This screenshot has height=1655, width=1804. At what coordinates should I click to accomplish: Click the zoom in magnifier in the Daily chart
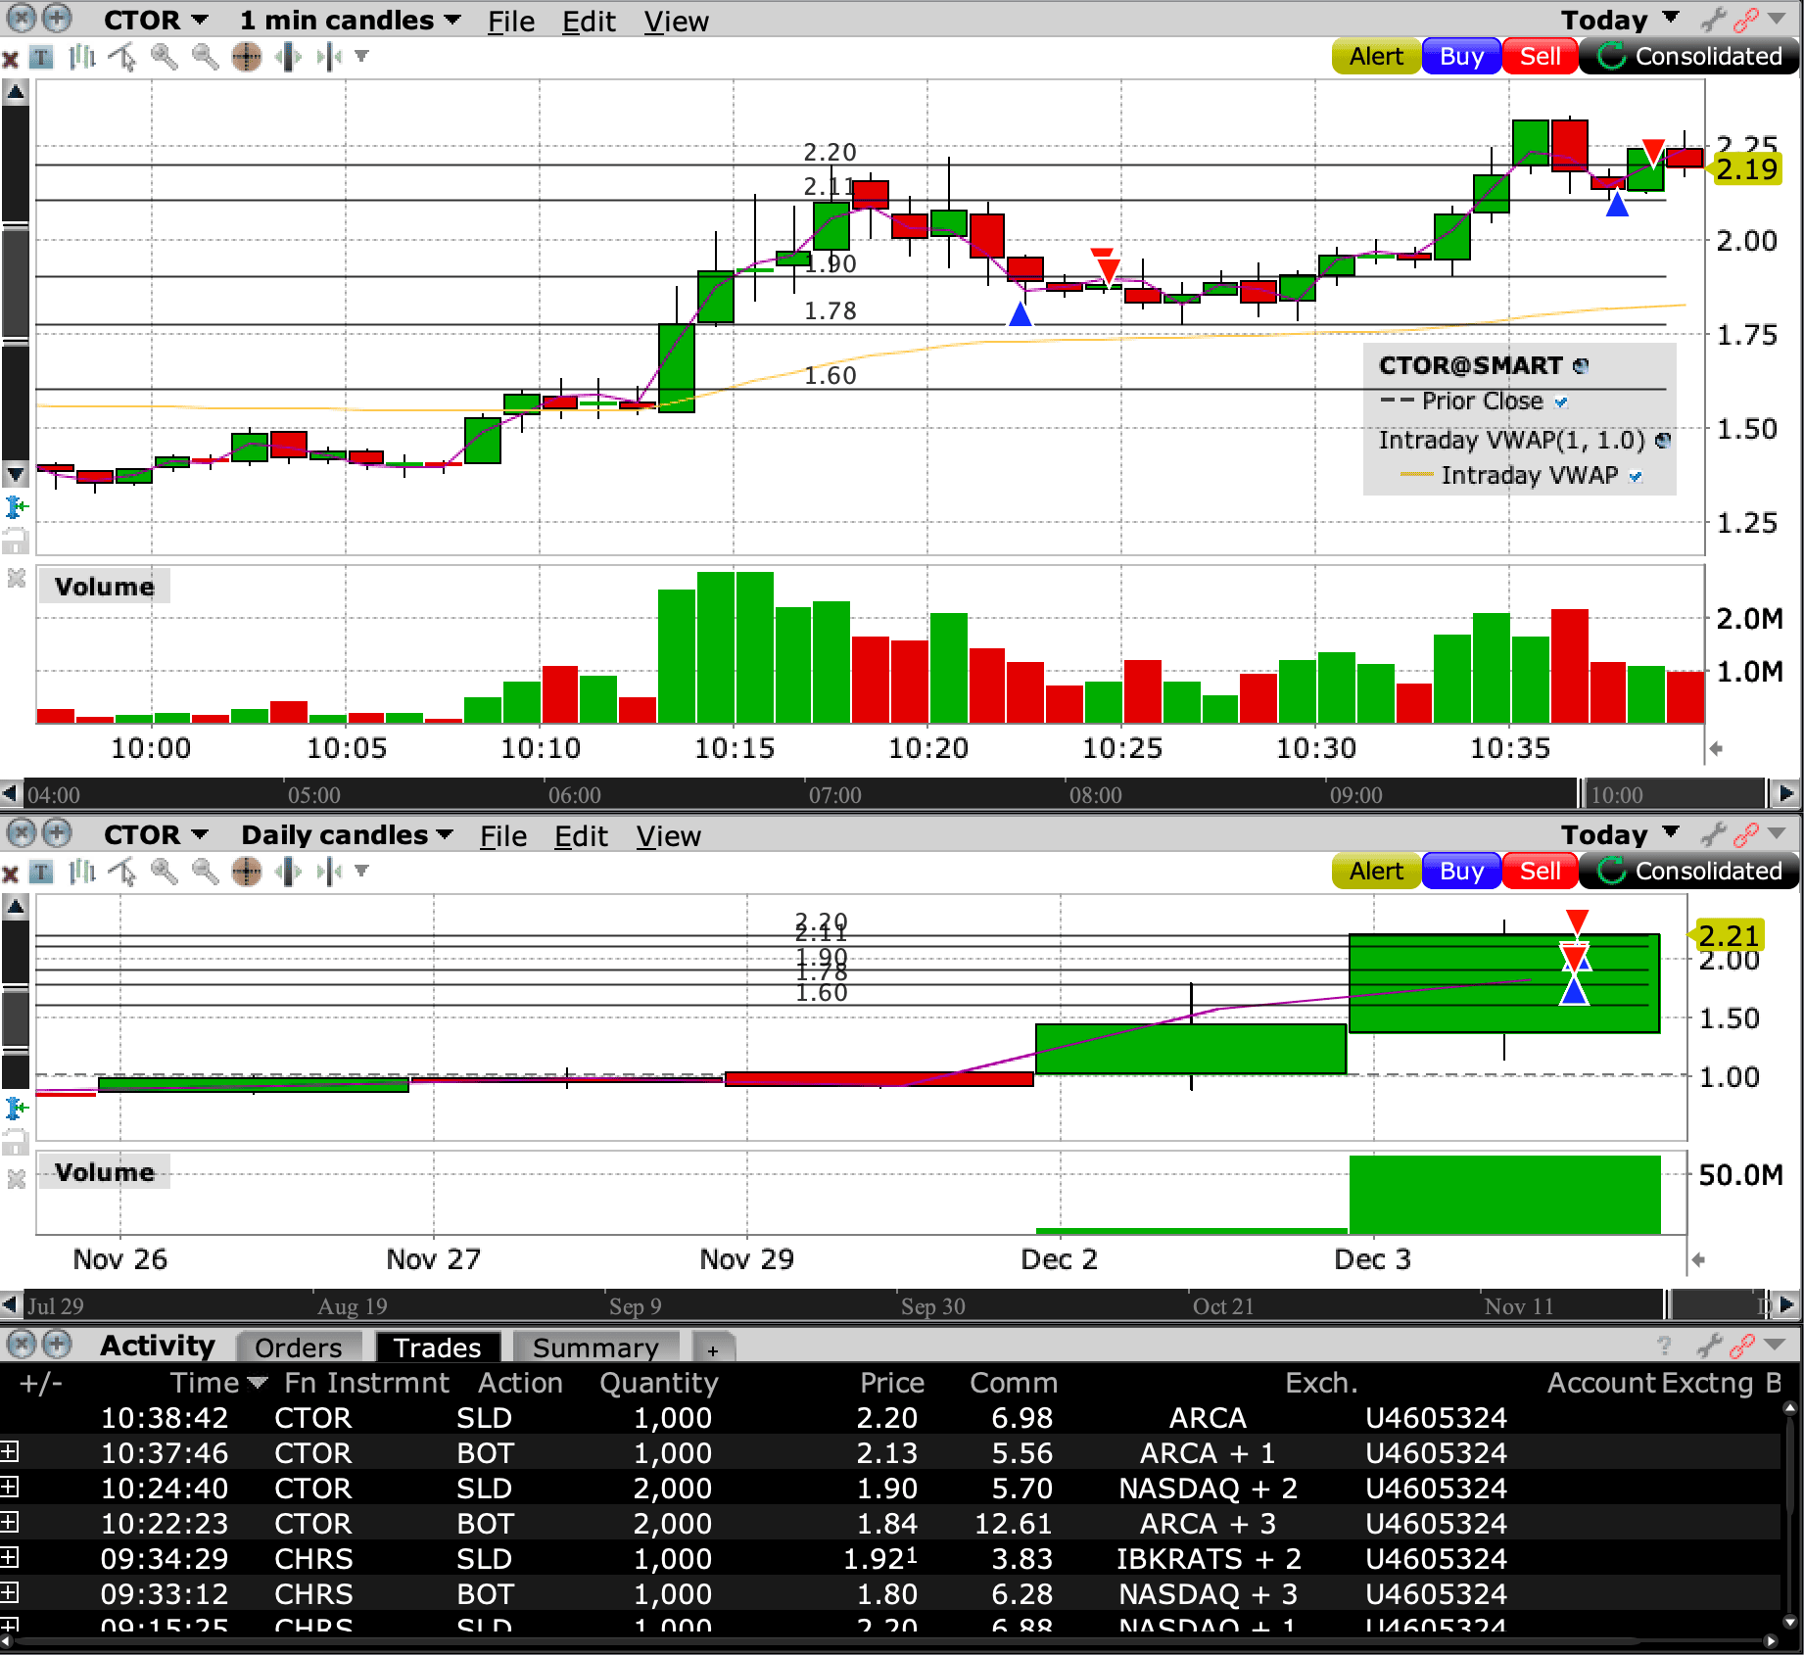click(164, 873)
